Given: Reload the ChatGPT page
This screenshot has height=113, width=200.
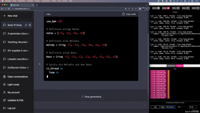Looking at the screenshot, I should 9,9.
